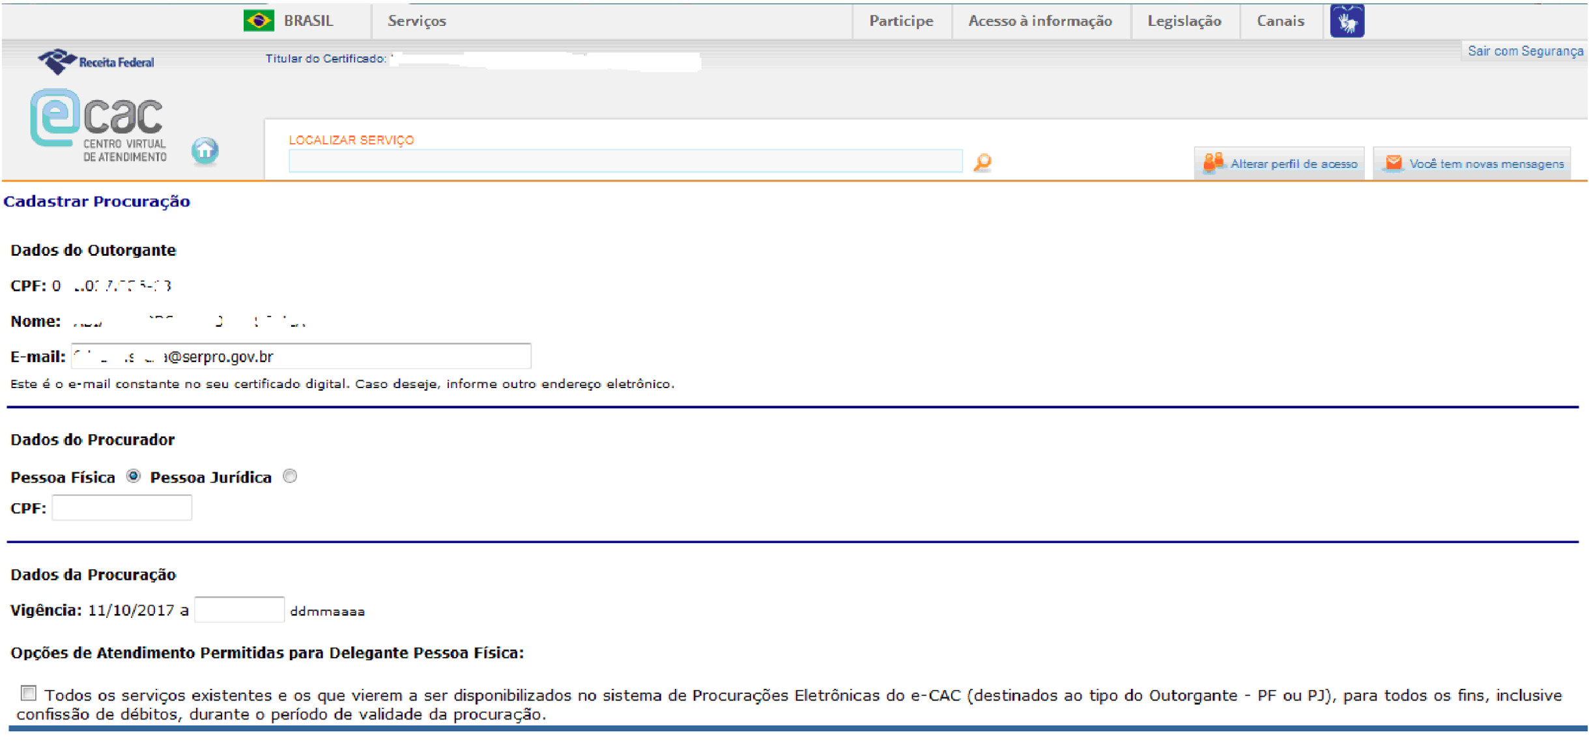
Task: Click Canais in the top bar
Action: pyautogui.click(x=1280, y=21)
